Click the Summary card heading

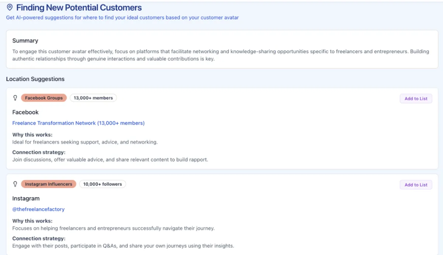point(25,41)
